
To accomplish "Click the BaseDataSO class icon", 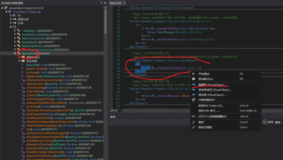I will pyautogui.click(x=19, y=42).
